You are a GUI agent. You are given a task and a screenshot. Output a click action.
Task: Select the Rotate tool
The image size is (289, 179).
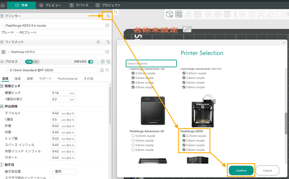pyautogui.click(x=252, y=14)
